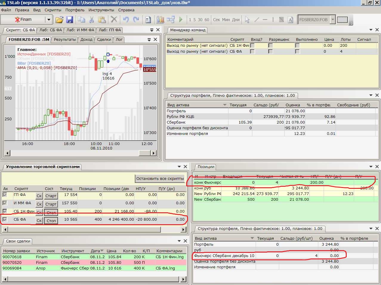Toggle checkbox for the И ММ ФА script row

[x=5, y=203]
